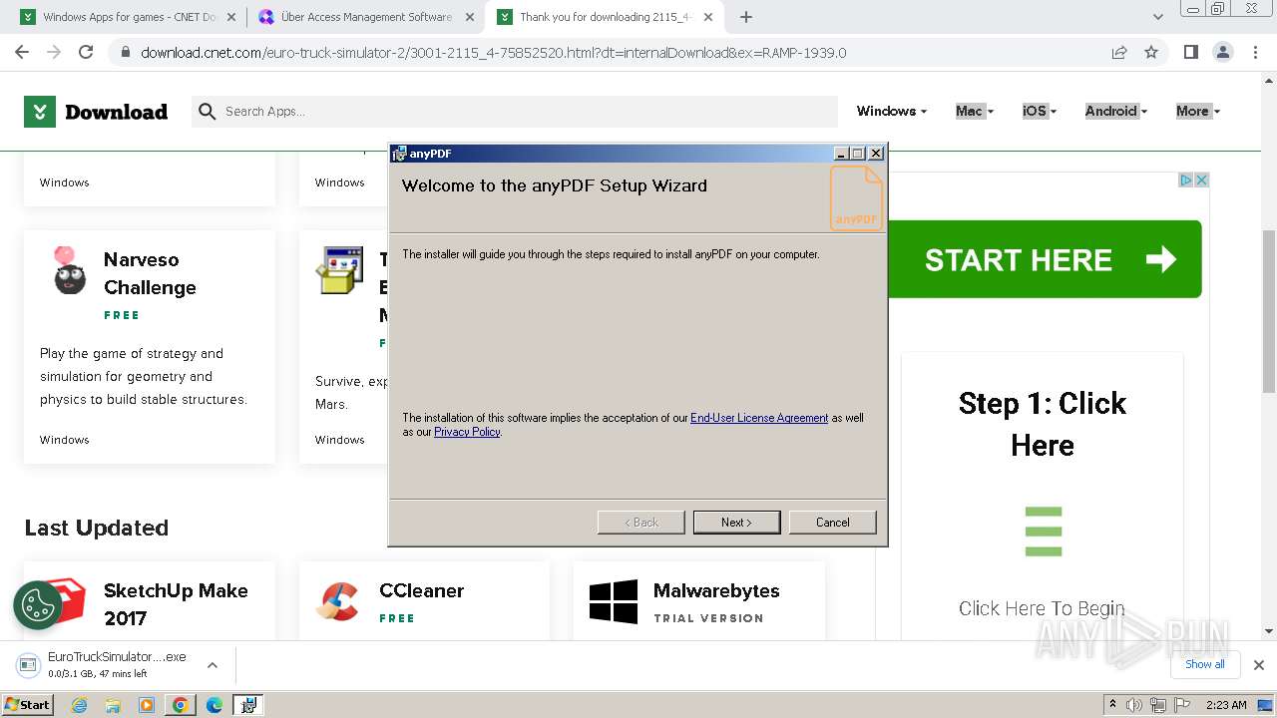This screenshot has width=1277, height=718.
Task: Open Windows Media Player from taskbar
Action: [x=147, y=705]
